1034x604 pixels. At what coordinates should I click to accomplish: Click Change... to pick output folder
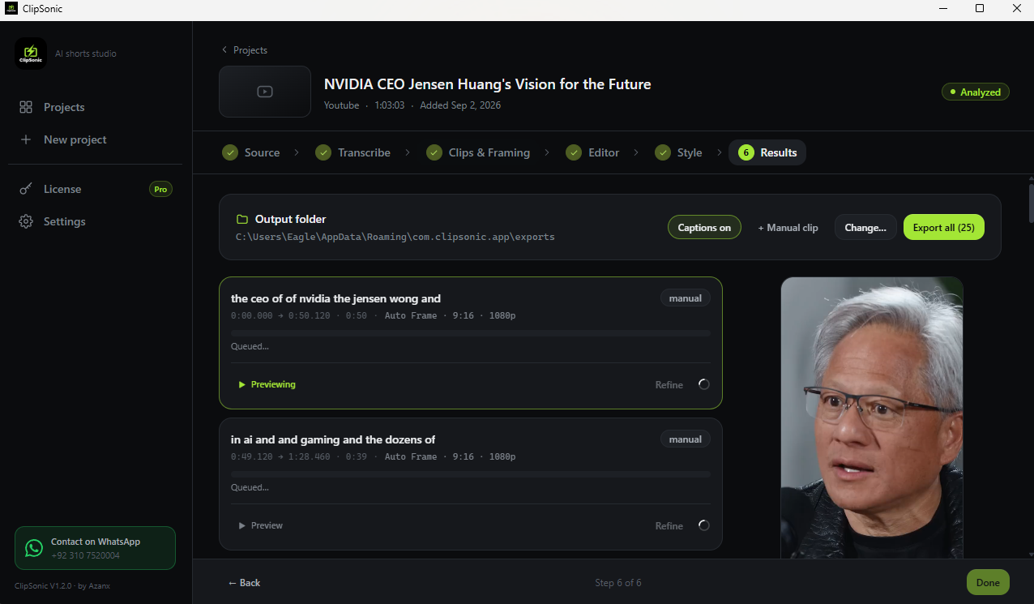865,227
